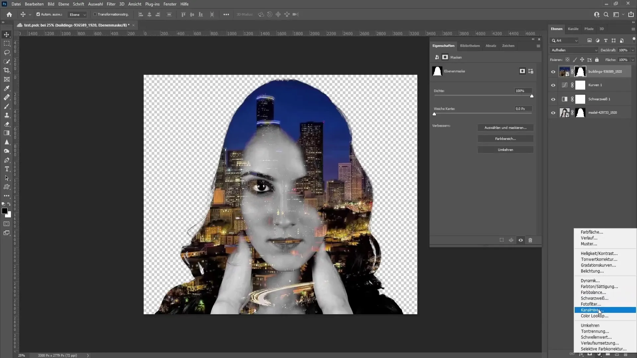Switch to the Kanäle tab
637x358 pixels.
pyautogui.click(x=573, y=29)
